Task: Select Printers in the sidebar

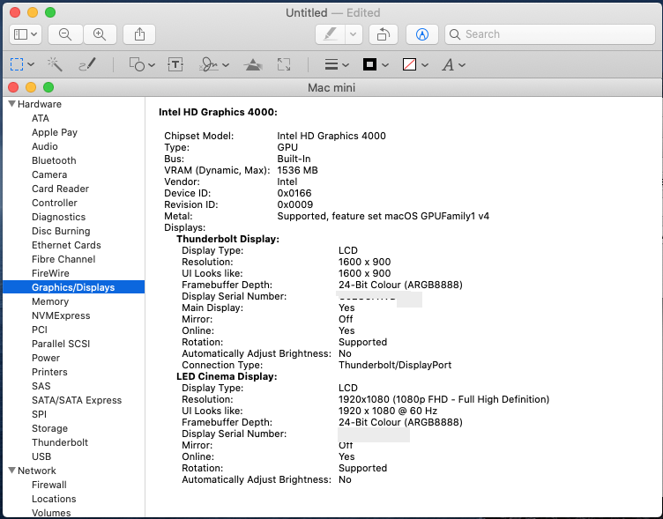Action: [x=49, y=372]
